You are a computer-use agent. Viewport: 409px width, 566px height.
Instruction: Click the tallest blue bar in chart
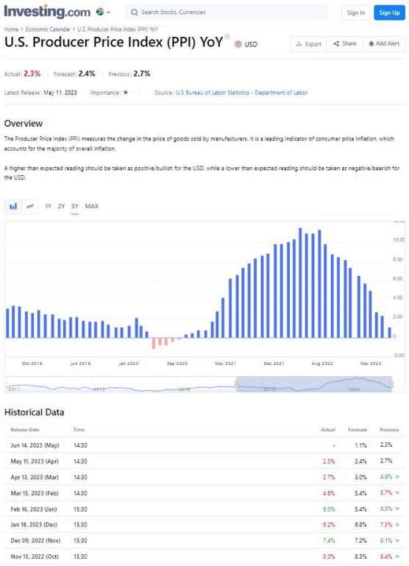300,283
